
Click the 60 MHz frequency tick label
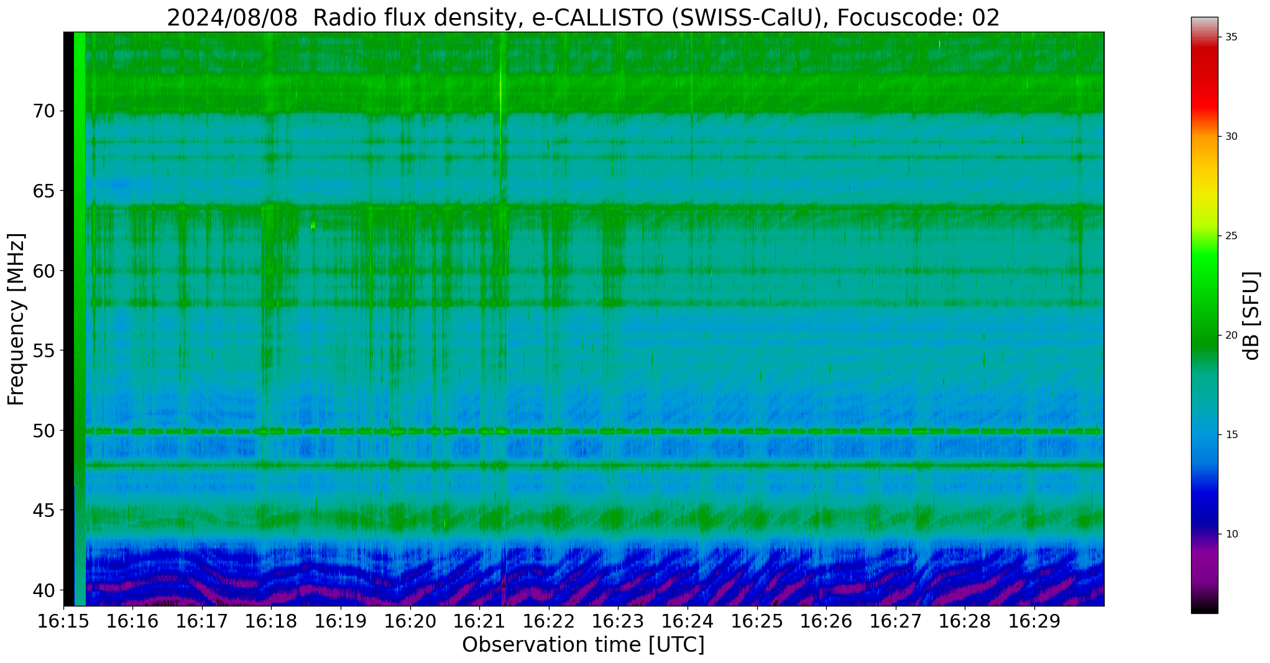(44, 271)
